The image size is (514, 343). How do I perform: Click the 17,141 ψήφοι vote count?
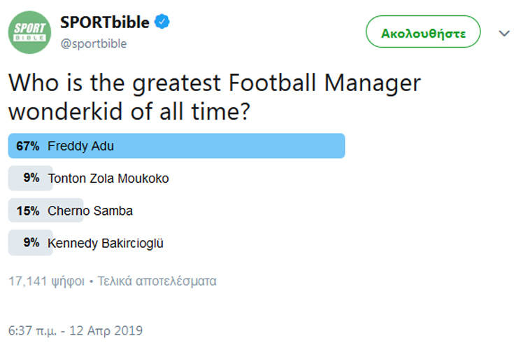(46, 281)
